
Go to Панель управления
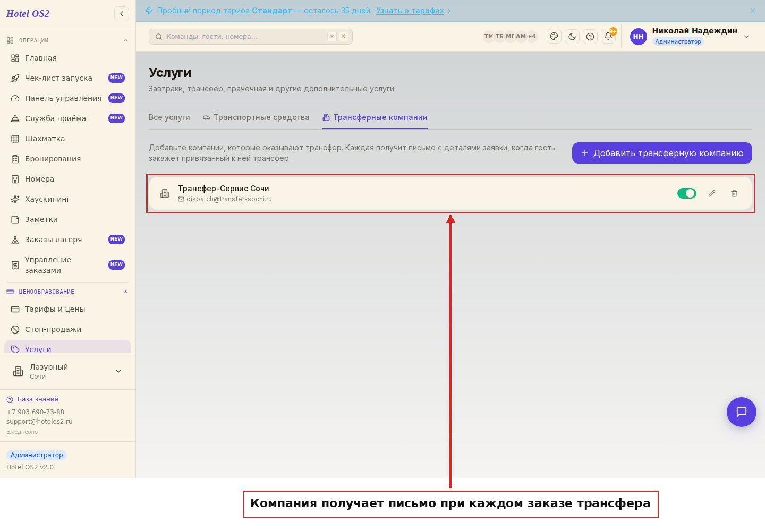67,98
